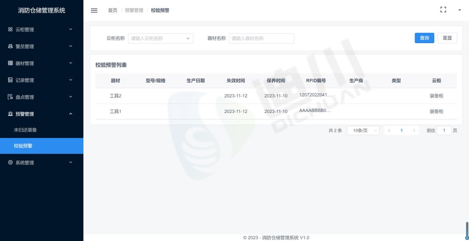Click the 器材管理 equipment icon
Image resolution: width=469 pixels, height=241 pixels.
(x=10, y=63)
